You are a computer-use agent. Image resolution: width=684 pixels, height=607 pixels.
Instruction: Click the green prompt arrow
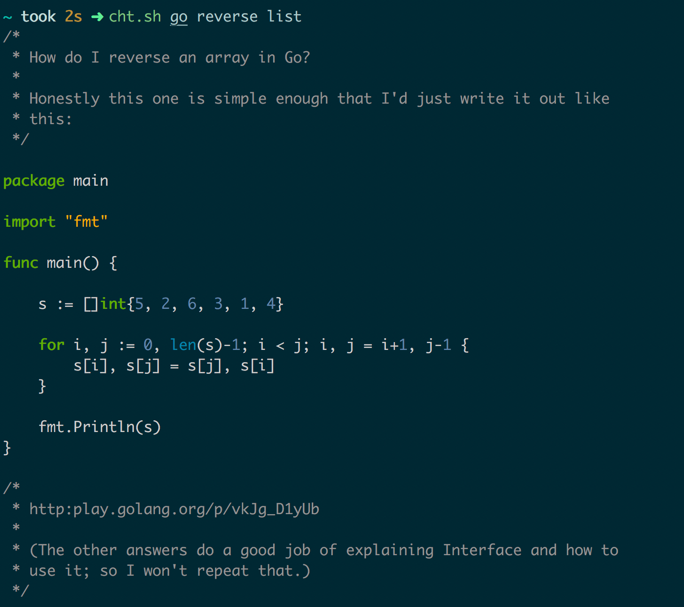pyautogui.click(x=97, y=17)
